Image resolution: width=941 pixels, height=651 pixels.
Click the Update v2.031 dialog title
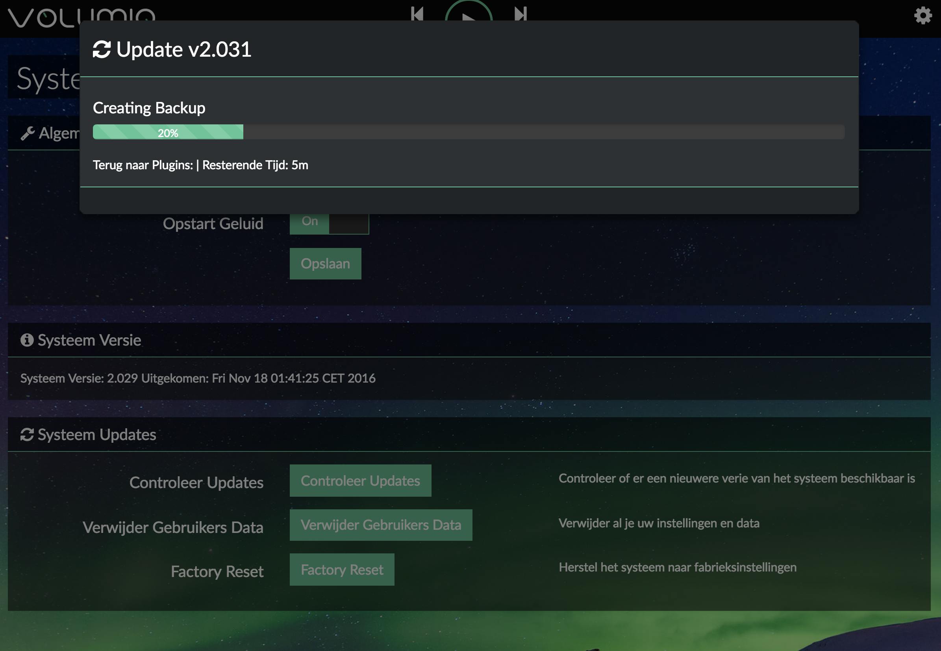click(183, 50)
